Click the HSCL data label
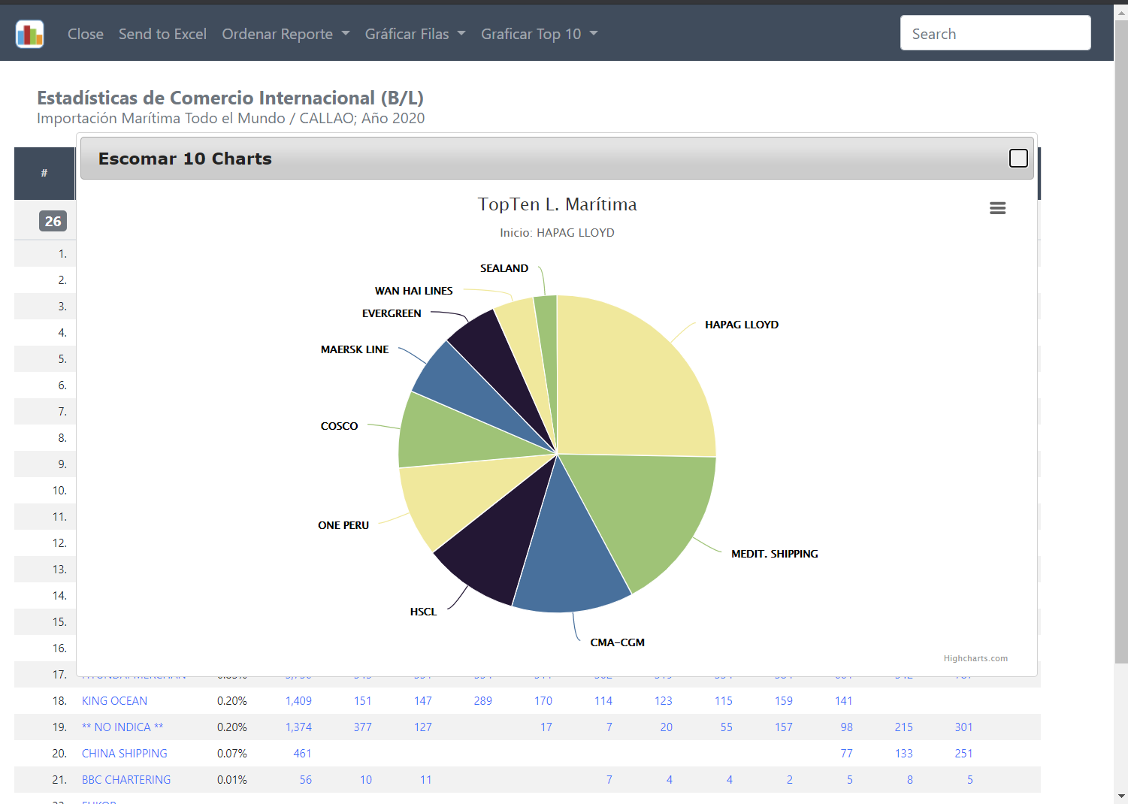 (x=423, y=612)
